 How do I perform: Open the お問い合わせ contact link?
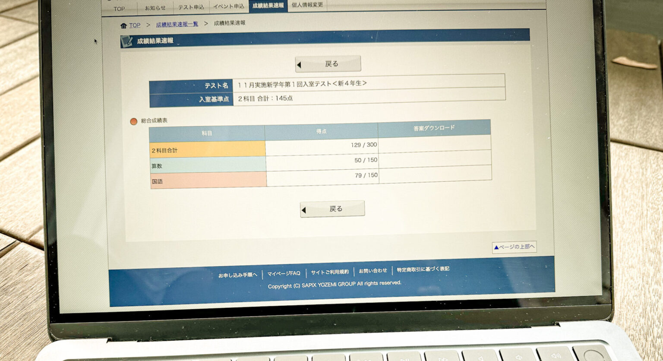373,271
